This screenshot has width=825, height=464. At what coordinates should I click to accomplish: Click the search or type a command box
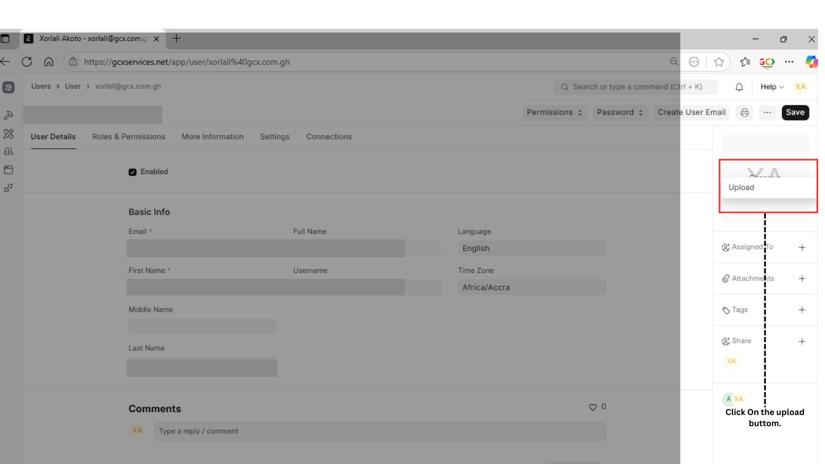[x=636, y=87]
